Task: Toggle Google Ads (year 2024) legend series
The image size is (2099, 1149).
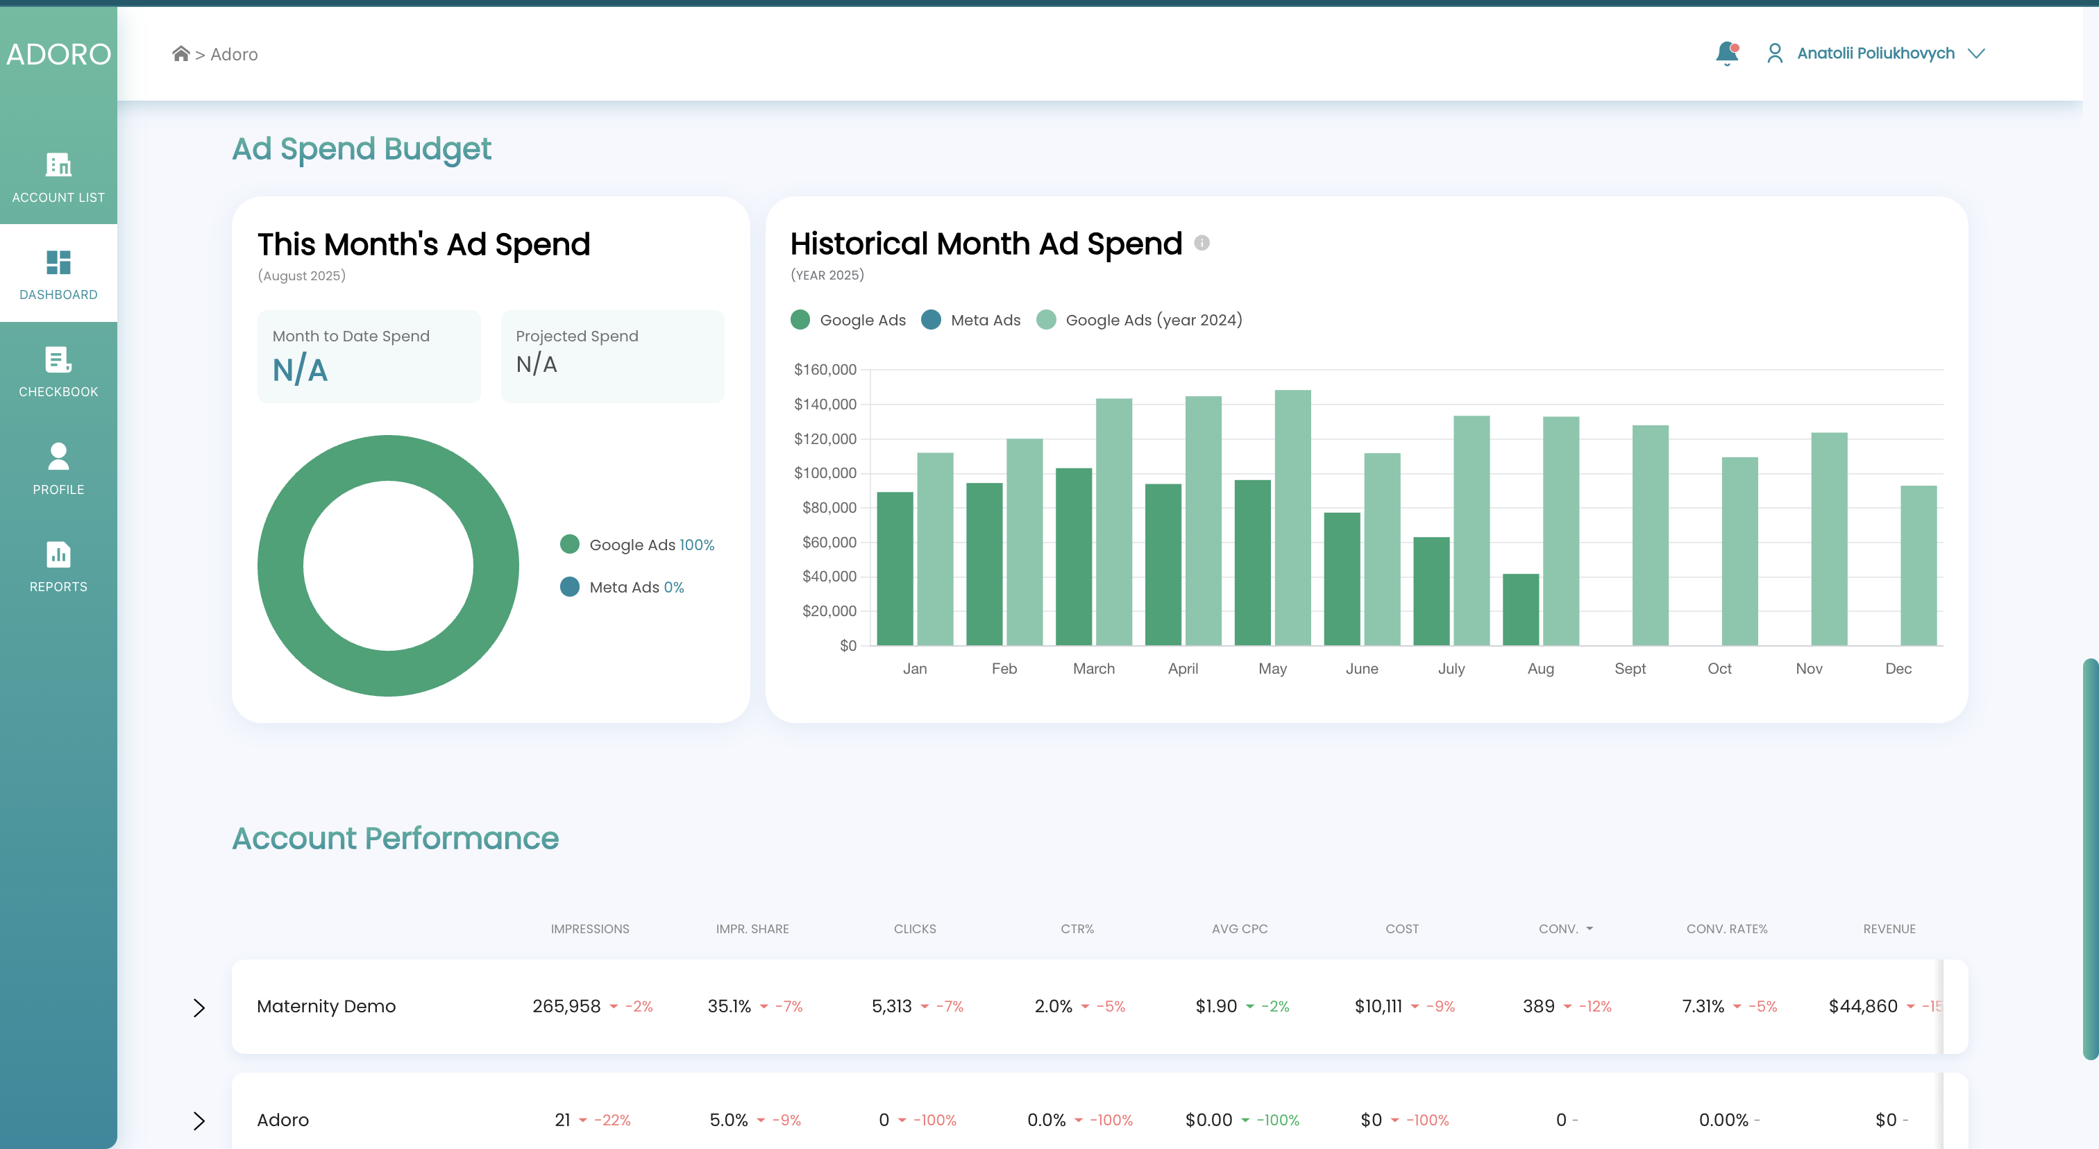Action: pos(1139,320)
